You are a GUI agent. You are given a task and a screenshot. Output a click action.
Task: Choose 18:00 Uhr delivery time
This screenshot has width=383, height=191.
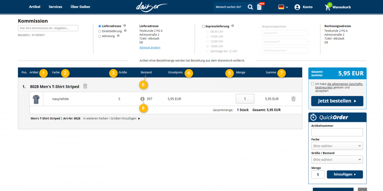208,46
